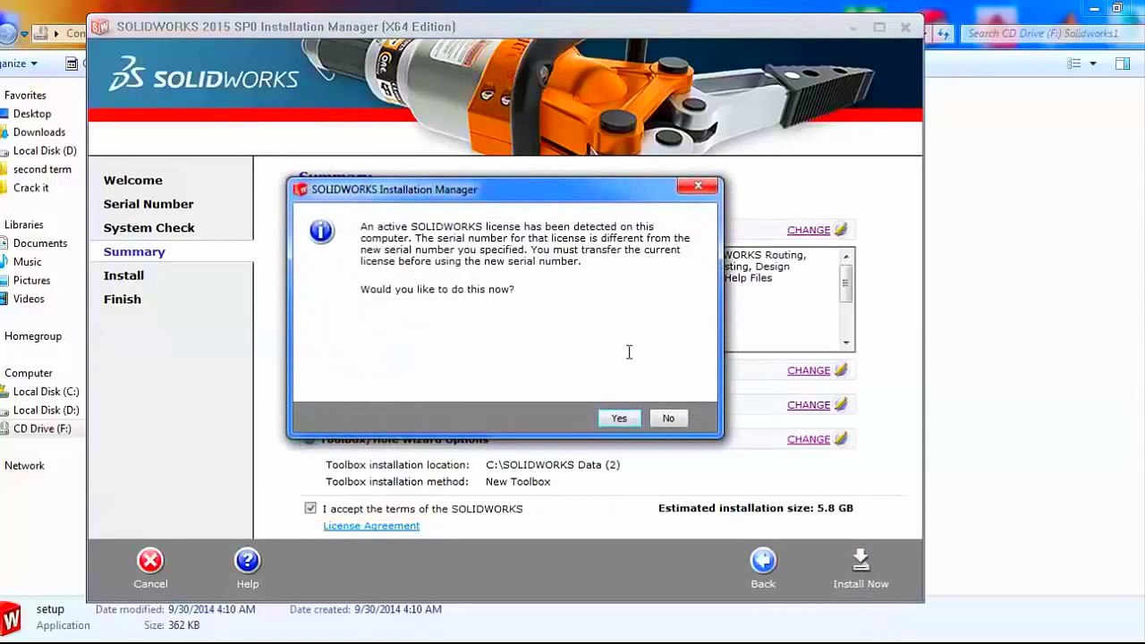Close the SOLIDWORKS Installation Manager dialog
1145x644 pixels.
(x=698, y=186)
